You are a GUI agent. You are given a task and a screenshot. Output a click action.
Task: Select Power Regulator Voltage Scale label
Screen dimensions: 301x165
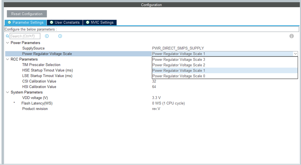coord(47,54)
